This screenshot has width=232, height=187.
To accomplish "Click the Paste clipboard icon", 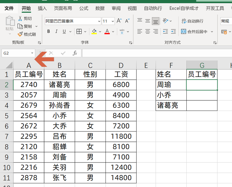I will (10, 21).
